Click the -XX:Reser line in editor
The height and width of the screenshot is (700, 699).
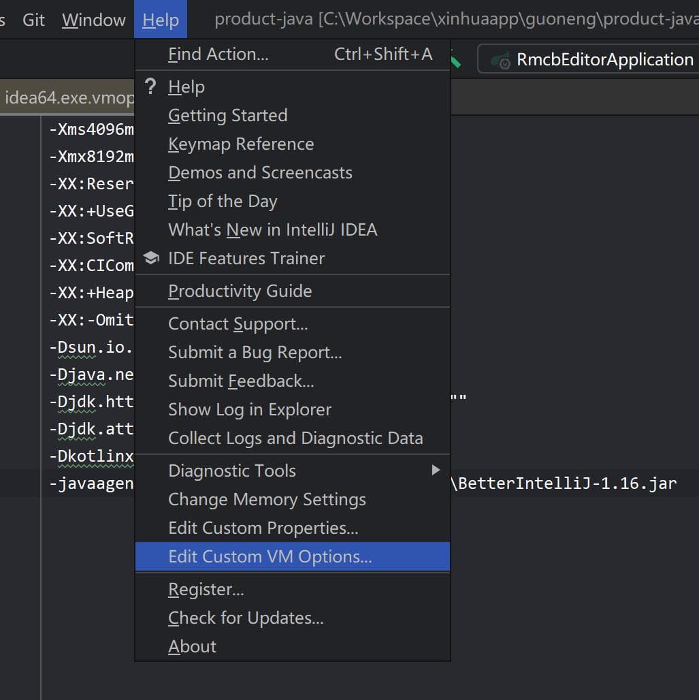pyautogui.click(x=91, y=184)
